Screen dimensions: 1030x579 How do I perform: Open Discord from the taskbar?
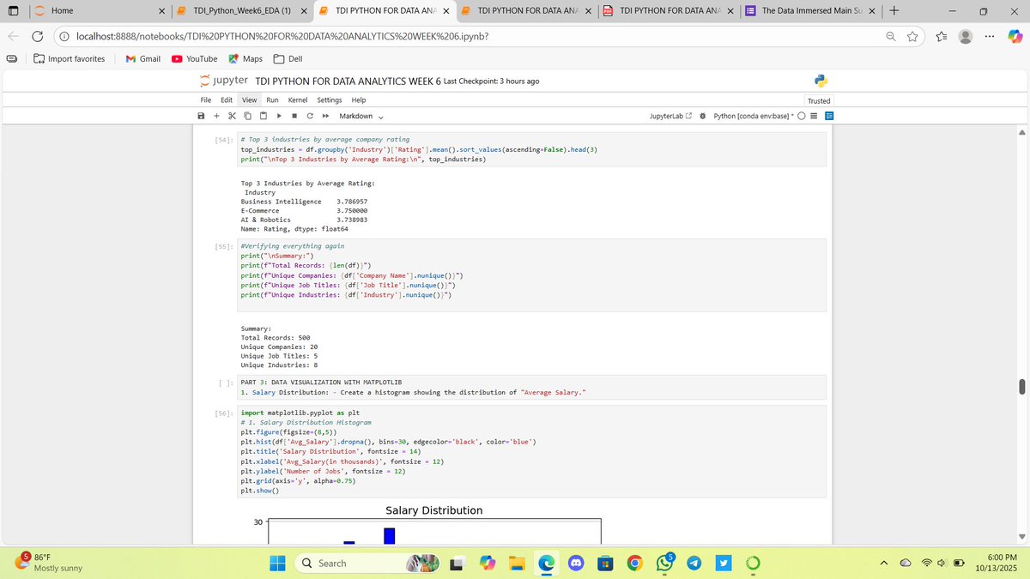[x=574, y=563]
